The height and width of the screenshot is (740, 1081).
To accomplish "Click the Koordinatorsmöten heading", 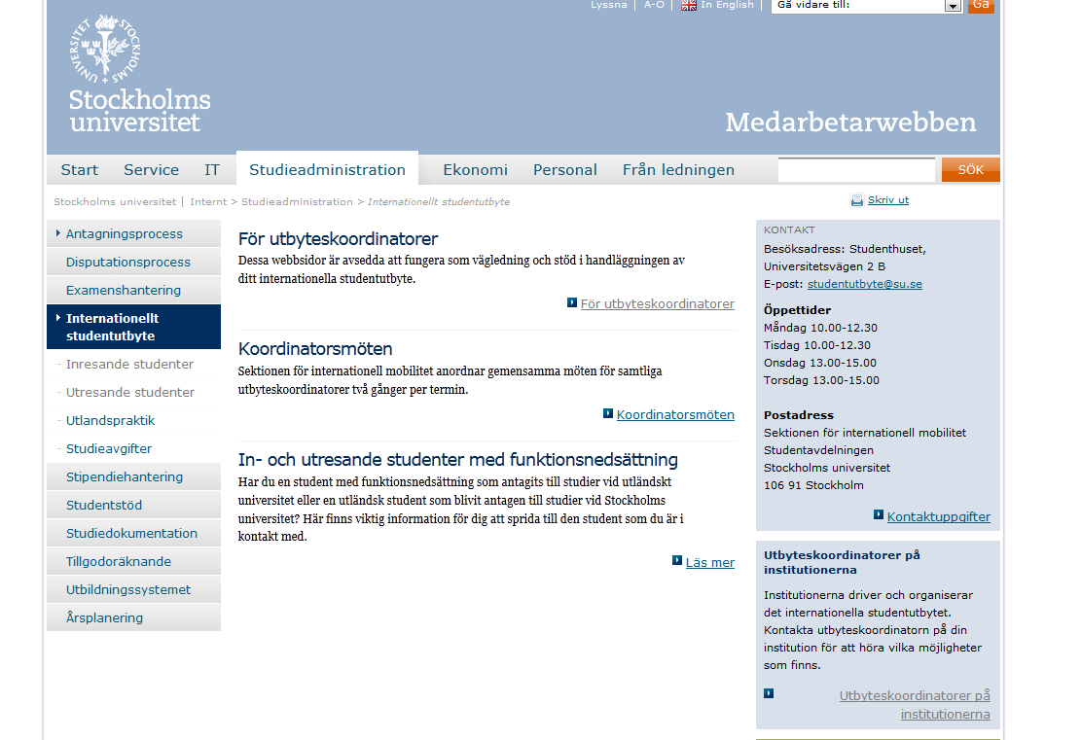I will [315, 349].
